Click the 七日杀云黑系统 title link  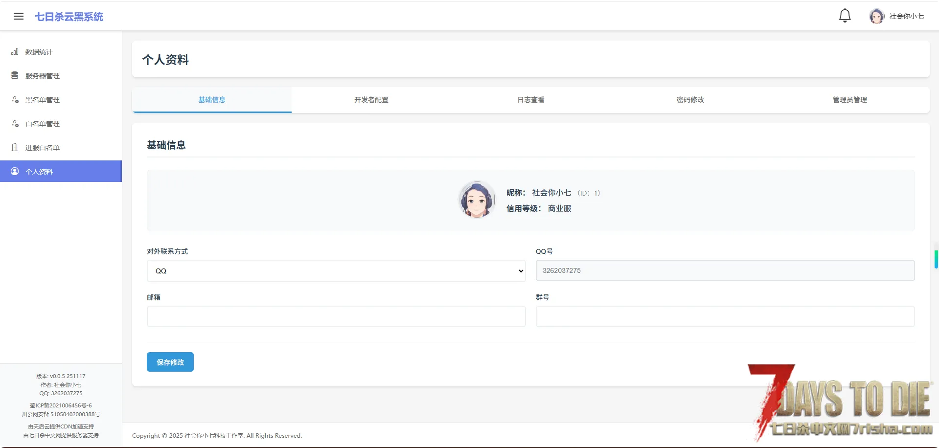[69, 17]
